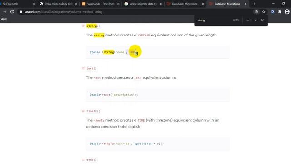
Task: Minimize the Chrome window
Action: pos(273,4)
